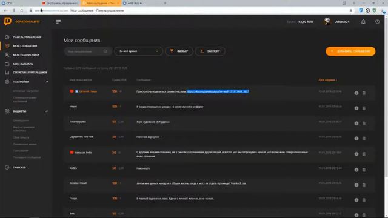Click the bookmark icon in address bar
The width and height of the screenshot is (388, 218).
pos(350,10)
